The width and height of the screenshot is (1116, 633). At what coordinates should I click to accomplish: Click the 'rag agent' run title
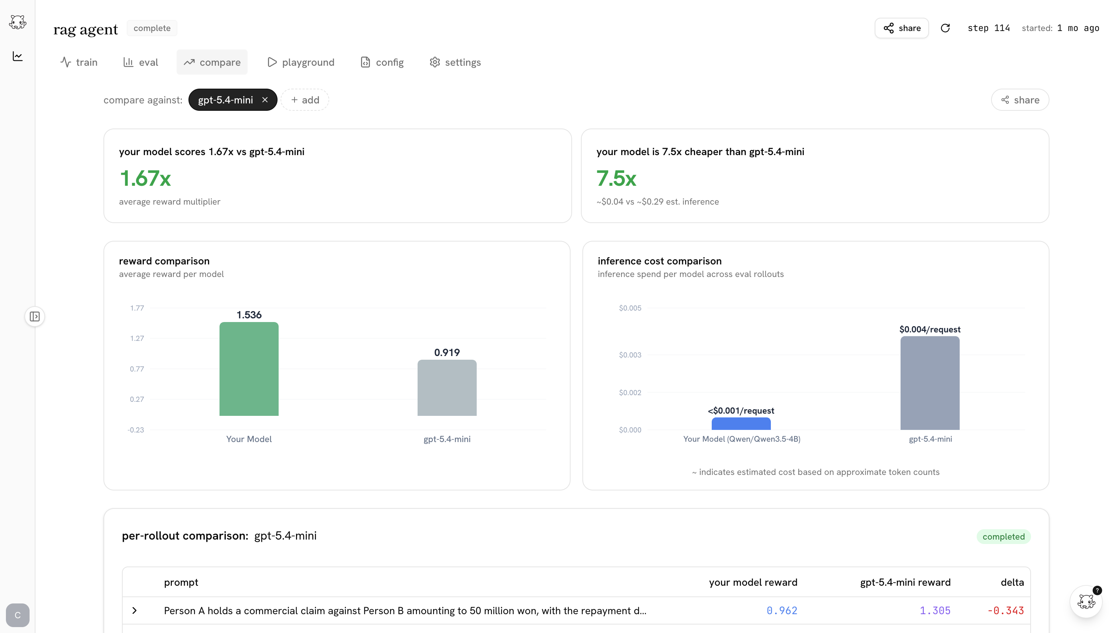(86, 29)
